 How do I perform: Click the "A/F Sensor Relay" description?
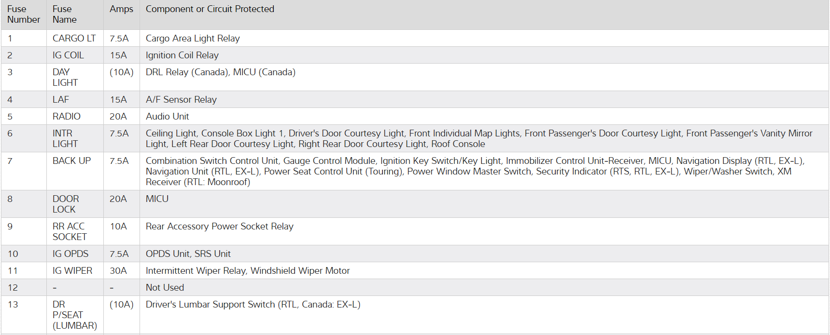pos(181,100)
